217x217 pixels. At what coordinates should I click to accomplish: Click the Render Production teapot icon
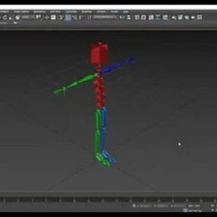[193, 17]
